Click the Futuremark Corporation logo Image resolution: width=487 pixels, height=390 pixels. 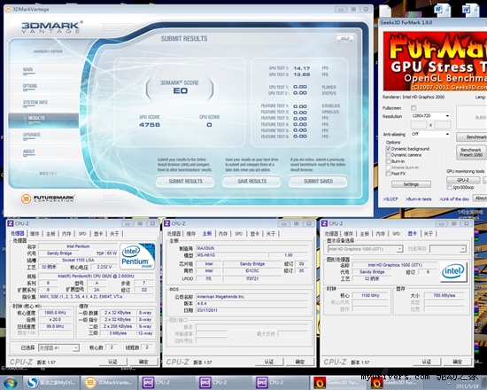pos(48,199)
